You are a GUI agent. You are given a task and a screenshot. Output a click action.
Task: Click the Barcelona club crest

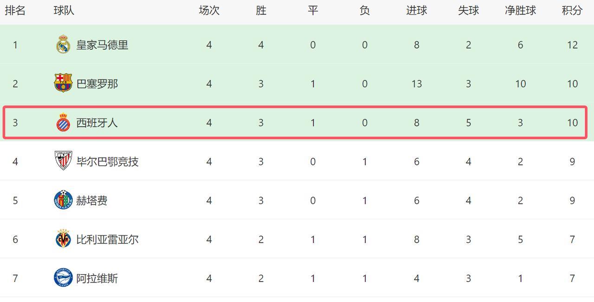coord(63,83)
